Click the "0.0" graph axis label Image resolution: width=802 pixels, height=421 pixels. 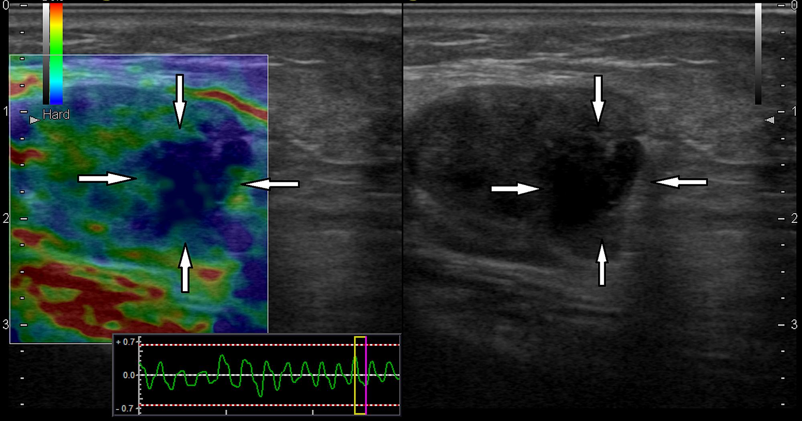pos(129,375)
